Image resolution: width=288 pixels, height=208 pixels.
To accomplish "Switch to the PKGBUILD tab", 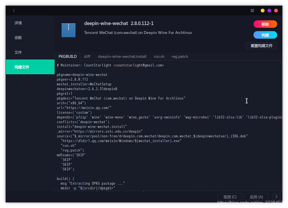I will (x=67, y=56).
